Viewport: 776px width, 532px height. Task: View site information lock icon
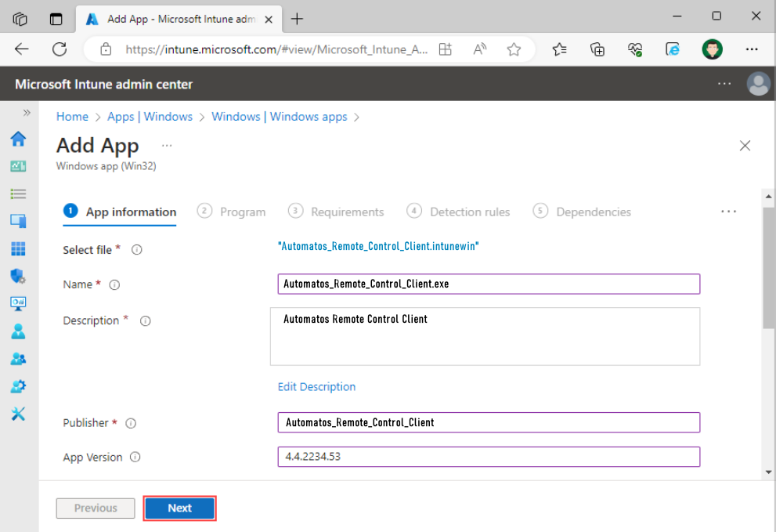106,49
